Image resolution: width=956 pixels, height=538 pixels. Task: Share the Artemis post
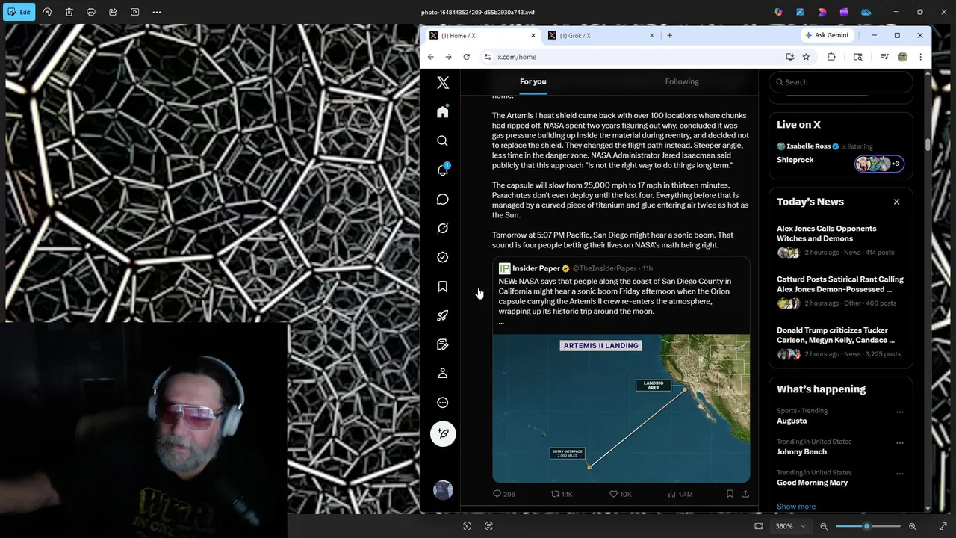[x=745, y=494]
